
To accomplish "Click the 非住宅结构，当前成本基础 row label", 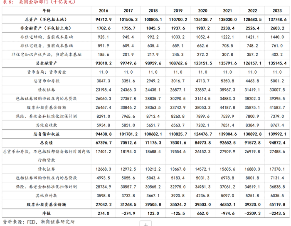I will (x=47, y=37).
